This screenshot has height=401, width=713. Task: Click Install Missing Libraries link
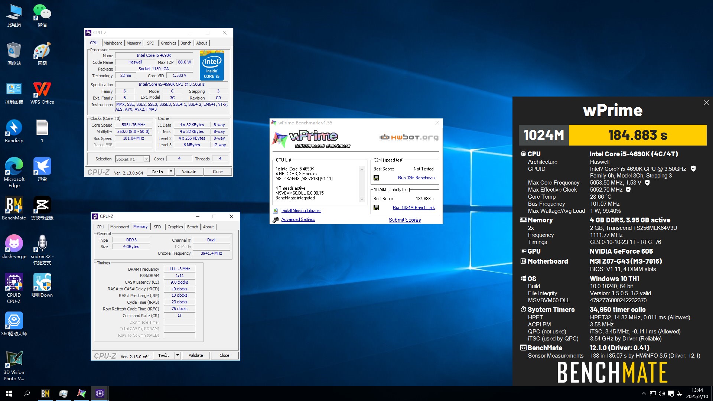(x=301, y=211)
